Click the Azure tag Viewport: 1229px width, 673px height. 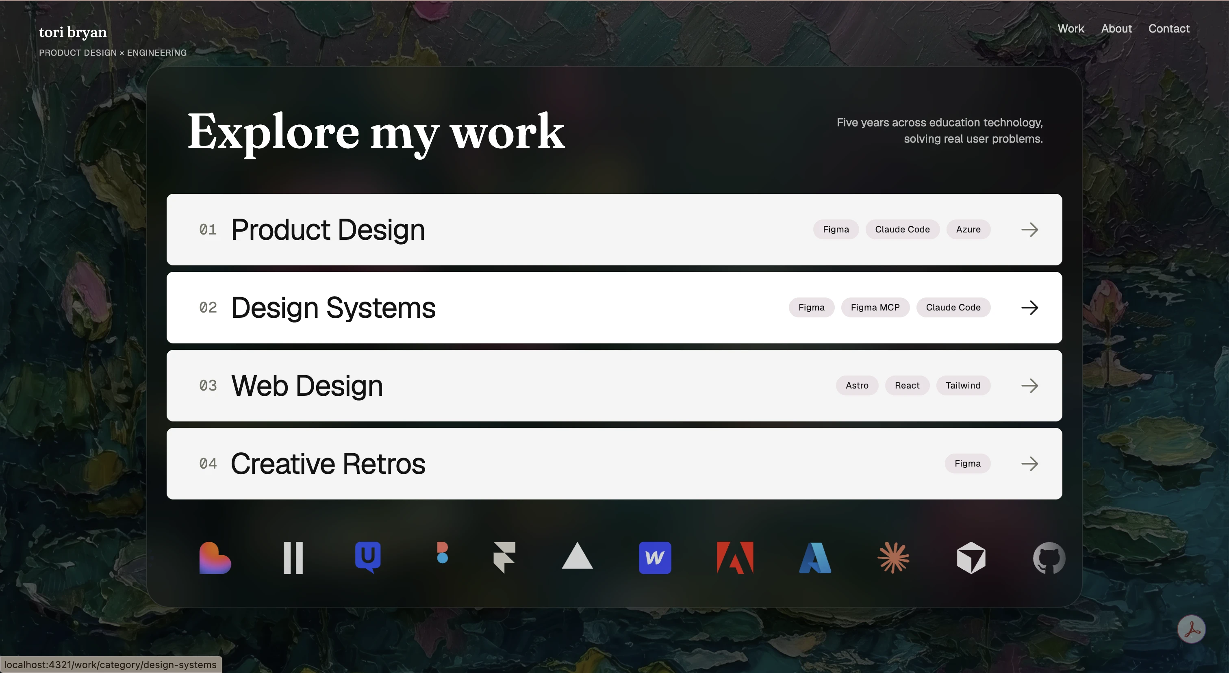click(968, 230)
